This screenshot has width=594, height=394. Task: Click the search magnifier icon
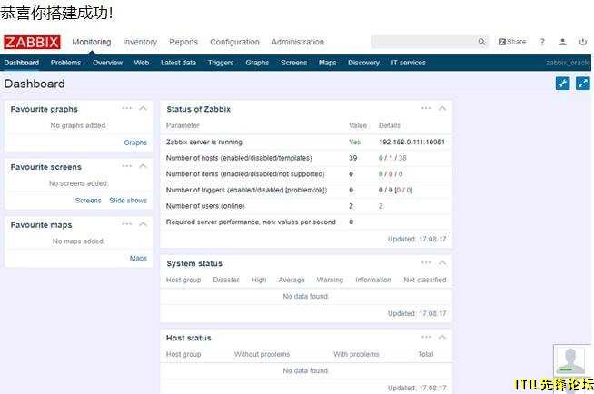481,42
